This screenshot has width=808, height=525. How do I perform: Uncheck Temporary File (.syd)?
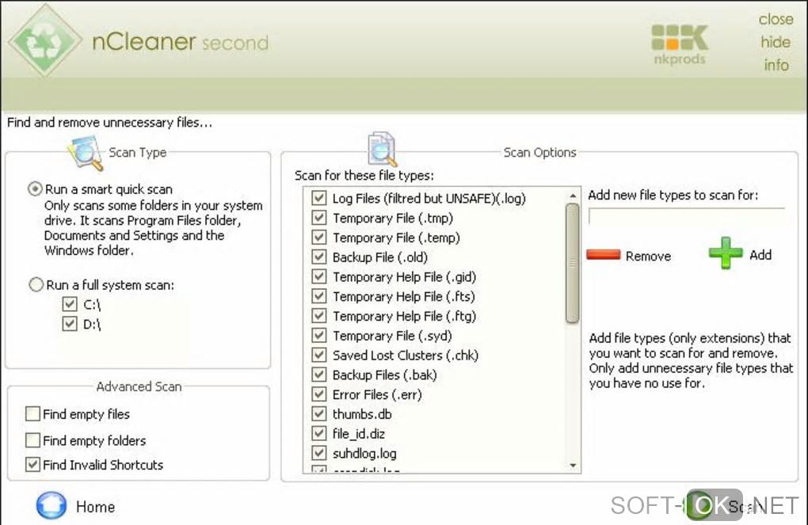tap(319, 335)
